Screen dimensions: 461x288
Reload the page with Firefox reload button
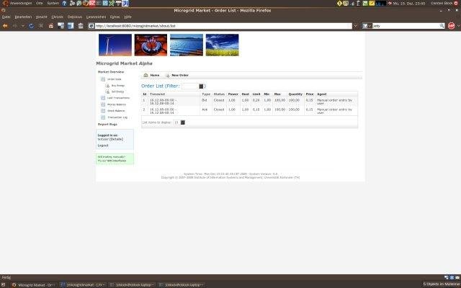tap(30, 25)
